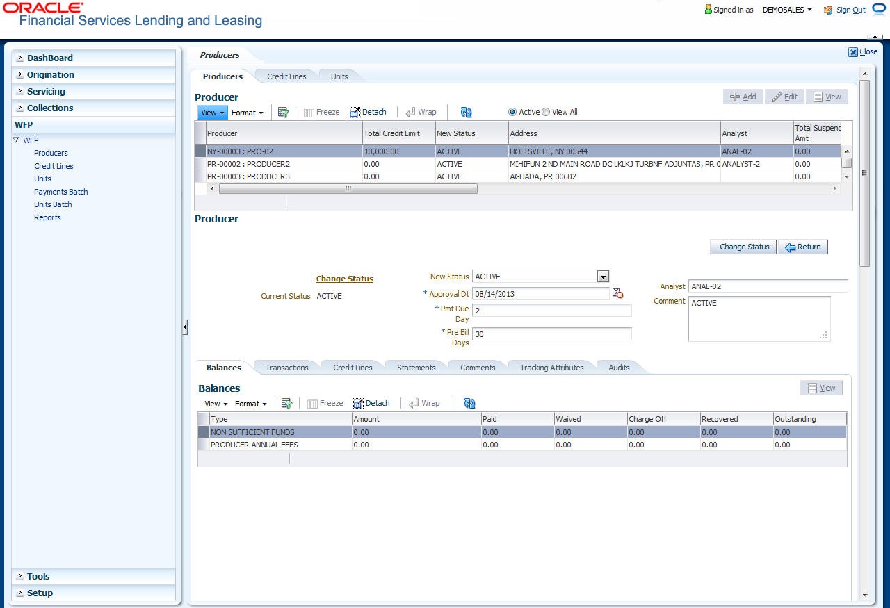The height and width of the screenshot is (608, 890).
Task: Click the Sign Out link
Action: (x=850, y=10)
